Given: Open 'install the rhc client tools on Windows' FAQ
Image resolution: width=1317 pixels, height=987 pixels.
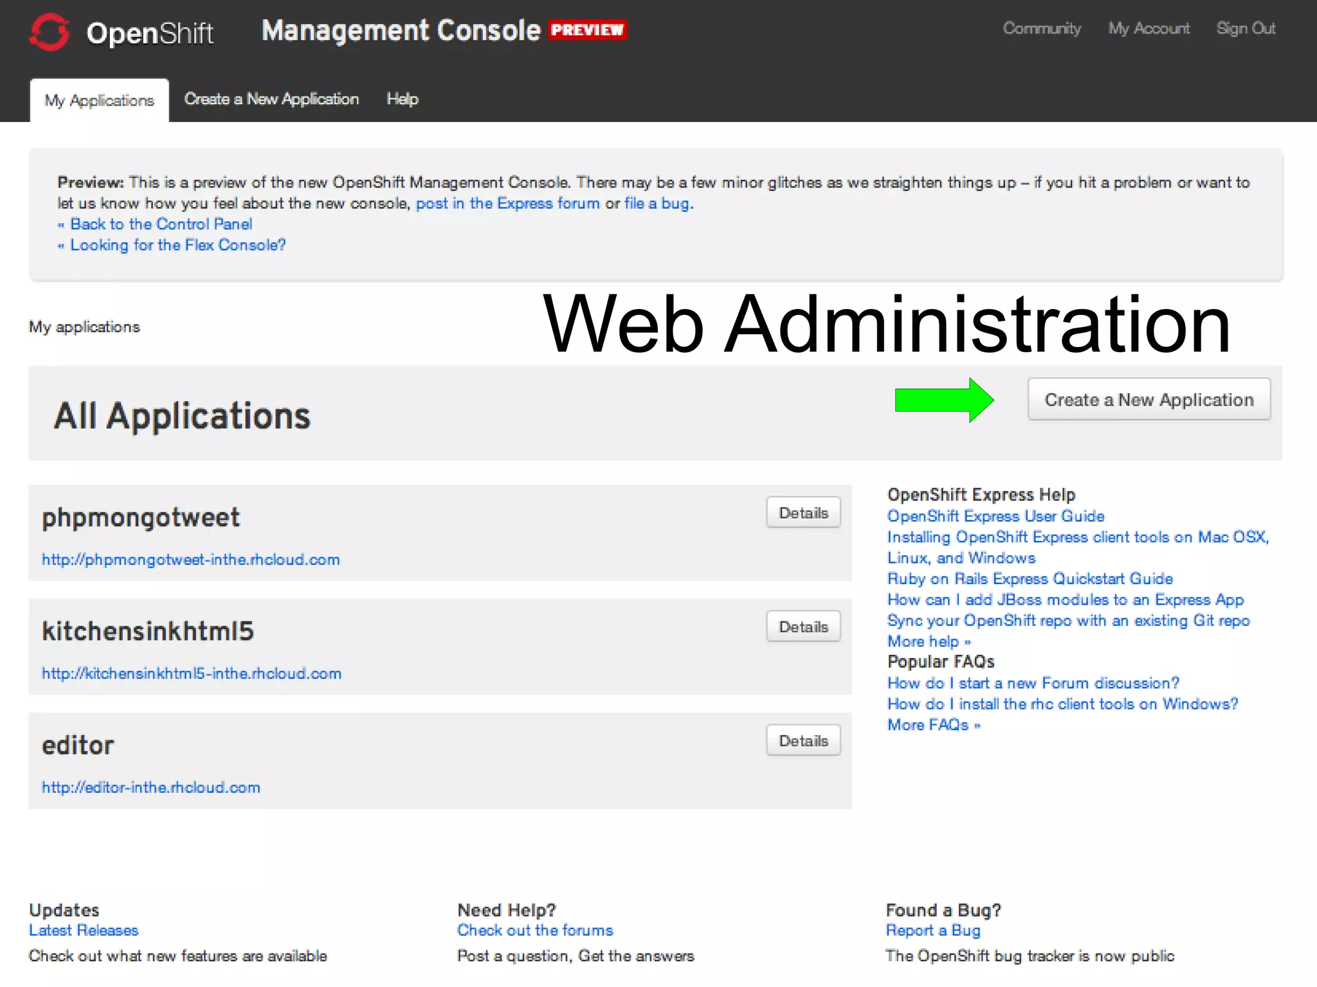Looking at the screenshot, I should pyautogui.click(x=1062, y=704).
